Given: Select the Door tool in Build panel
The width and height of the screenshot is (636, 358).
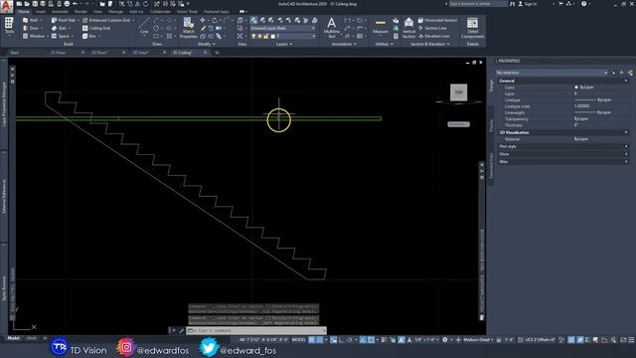Looking at the screenshot, I should tap(31, 28).
